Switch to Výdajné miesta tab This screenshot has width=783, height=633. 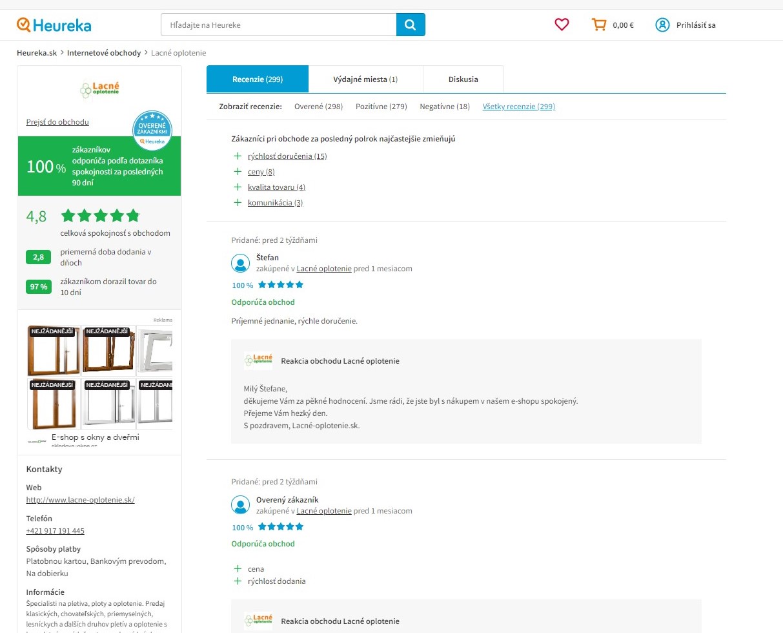(365, 79)
